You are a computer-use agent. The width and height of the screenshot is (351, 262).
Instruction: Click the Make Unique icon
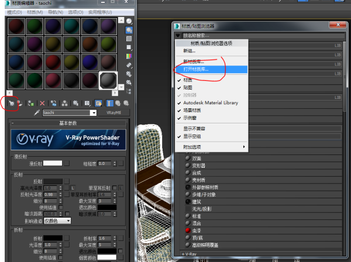[x=65, y=103]
